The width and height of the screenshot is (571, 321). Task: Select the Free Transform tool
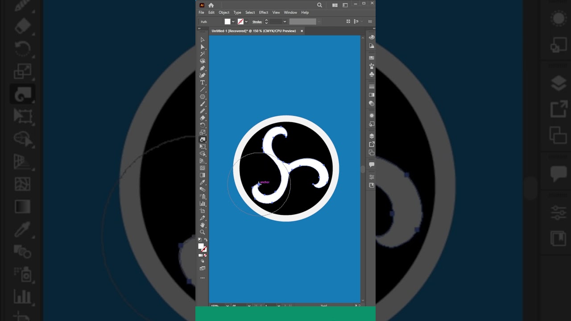pos(203,147)
